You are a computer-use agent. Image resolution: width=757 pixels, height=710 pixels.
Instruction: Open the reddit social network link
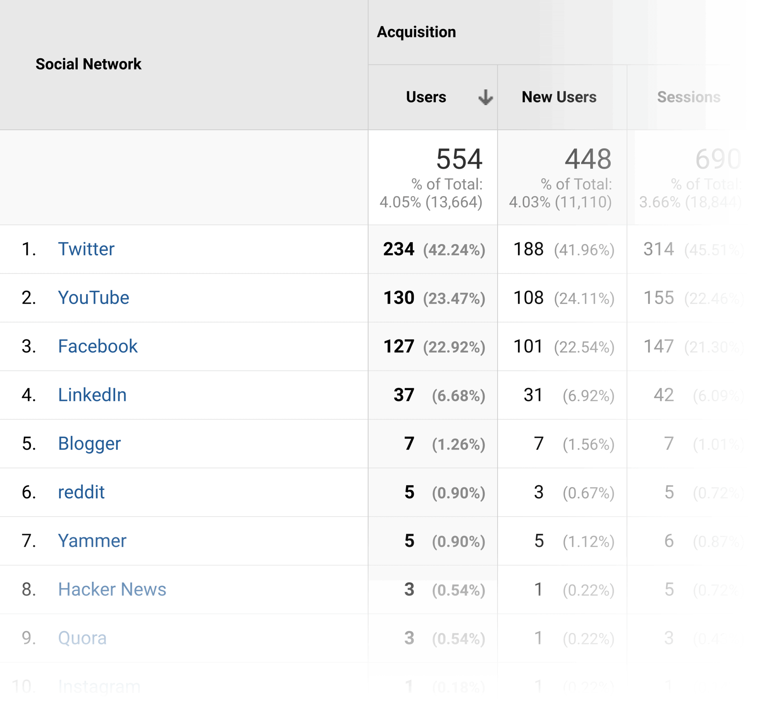(81, 492)
